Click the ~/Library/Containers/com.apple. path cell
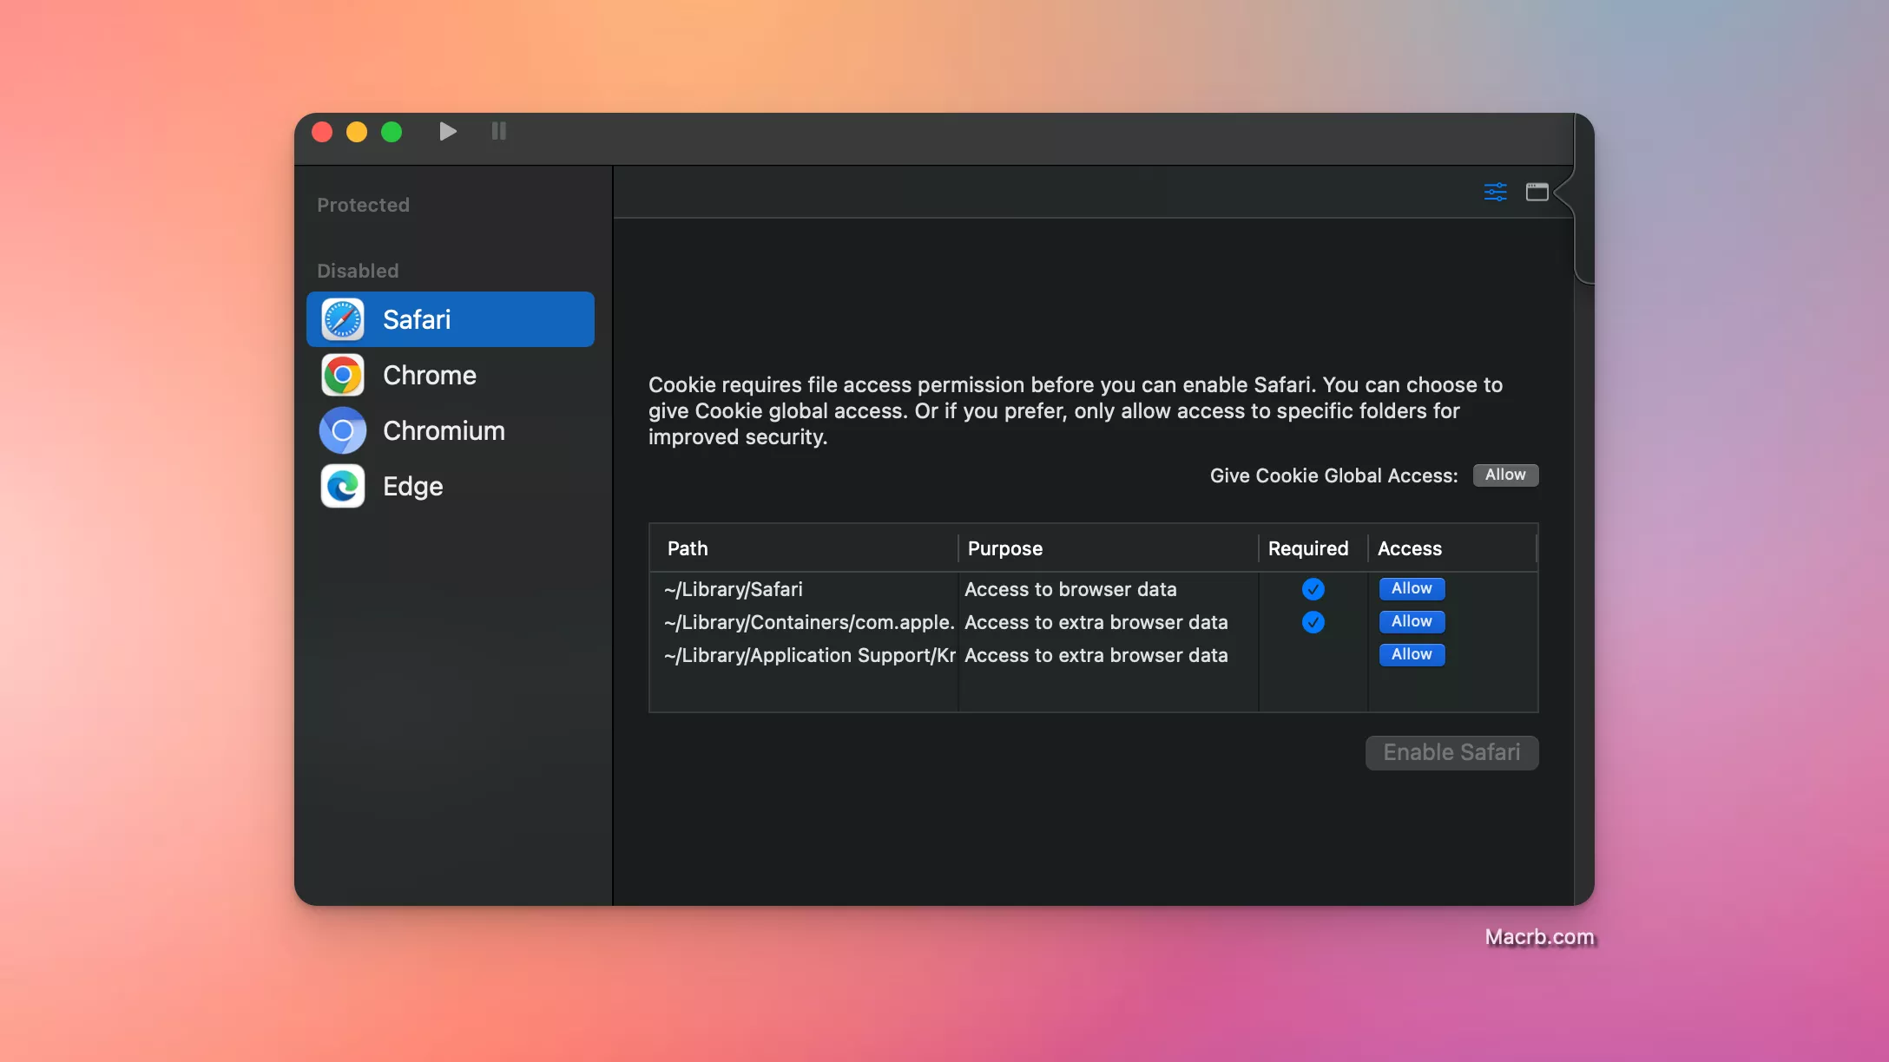This screenshot has width=1889, height=1062. [809, 622]
